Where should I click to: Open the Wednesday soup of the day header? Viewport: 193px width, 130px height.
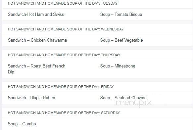tap(66, 29)
